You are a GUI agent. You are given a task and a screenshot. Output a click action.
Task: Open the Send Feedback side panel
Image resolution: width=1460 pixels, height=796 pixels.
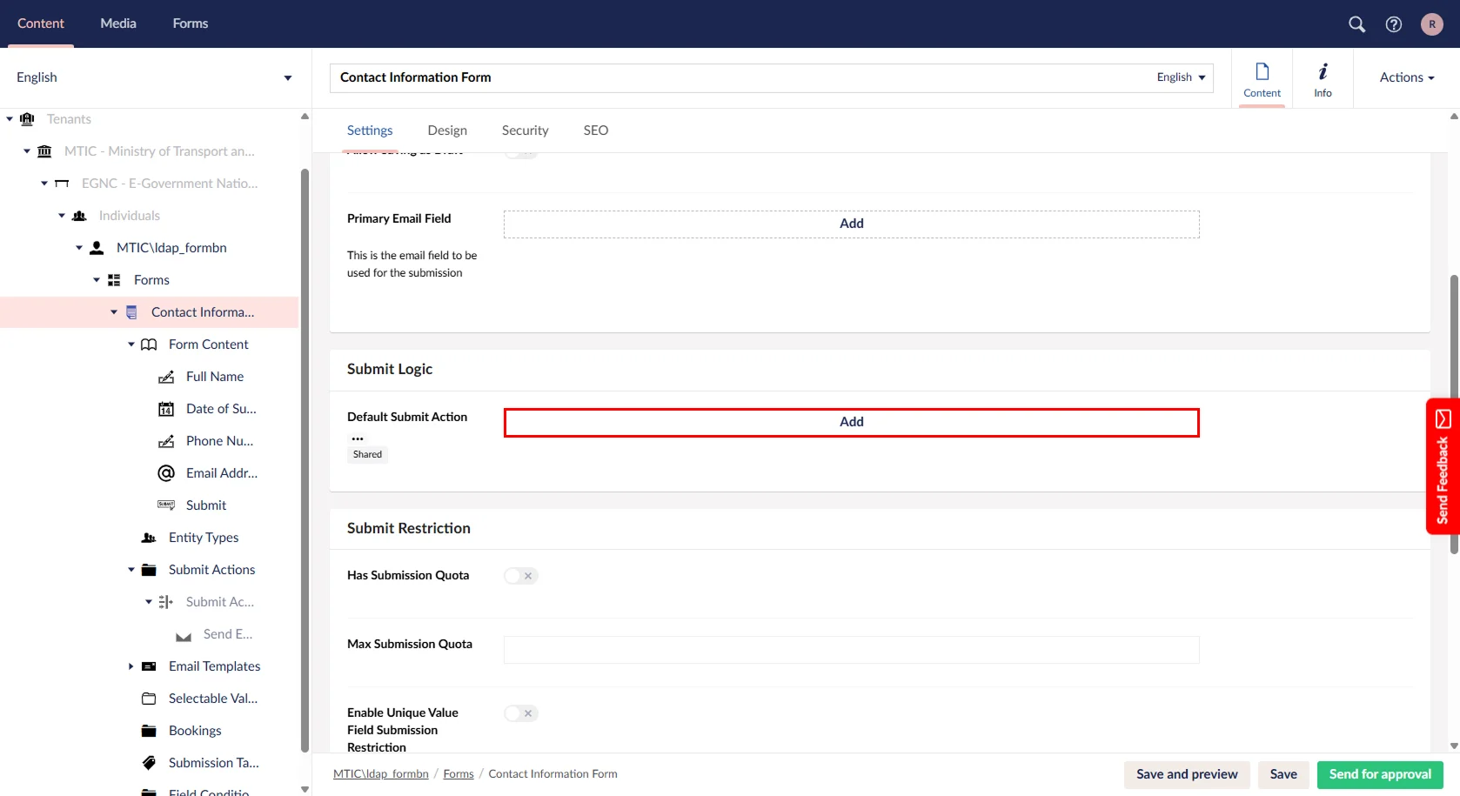[1442, 466]
